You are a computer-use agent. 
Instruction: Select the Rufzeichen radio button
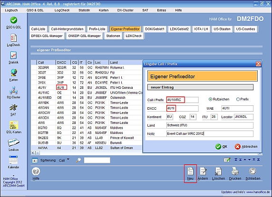click(x=210, y=99)
